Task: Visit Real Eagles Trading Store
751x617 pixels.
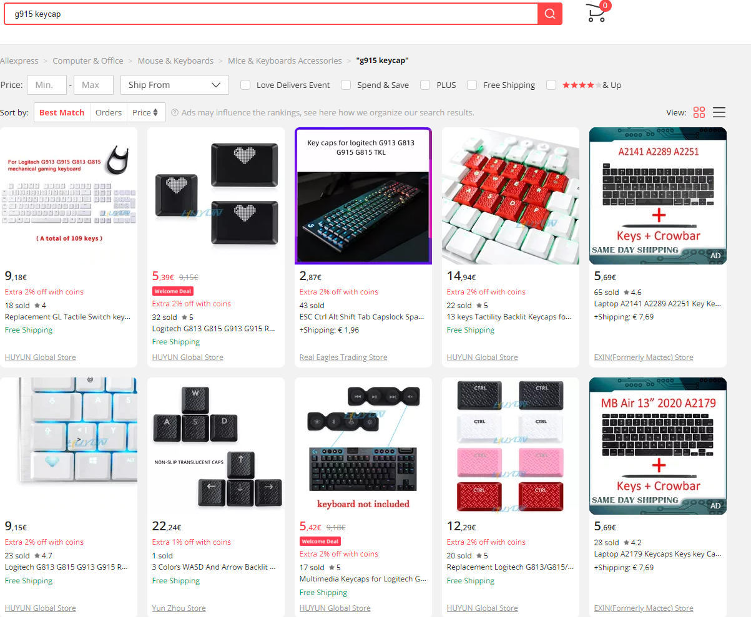Action: pyautogui.click(x=343, y=357)
